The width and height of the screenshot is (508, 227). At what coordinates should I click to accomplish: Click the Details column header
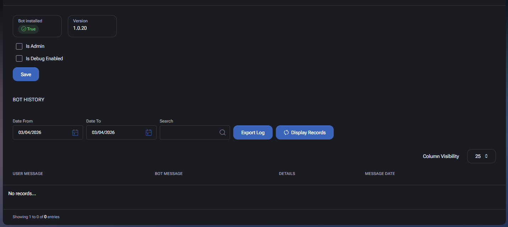[287, 174]
